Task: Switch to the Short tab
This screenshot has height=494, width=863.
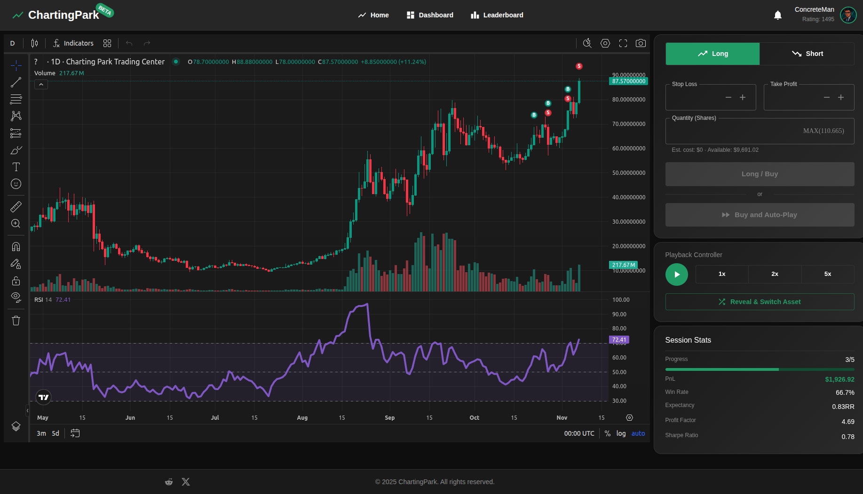Action: 807,54
